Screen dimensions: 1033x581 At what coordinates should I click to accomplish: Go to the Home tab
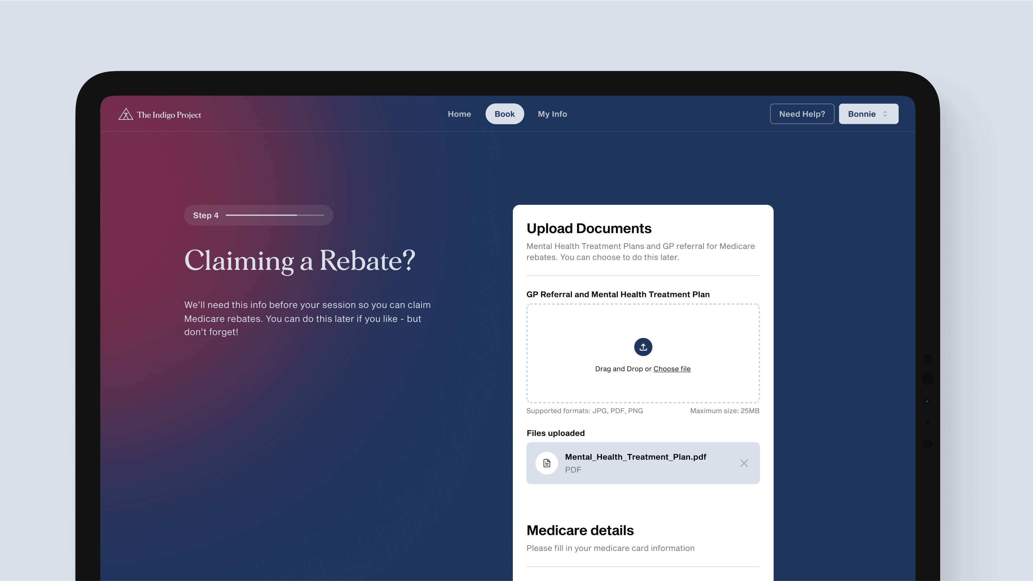click(x=459, y=114)
